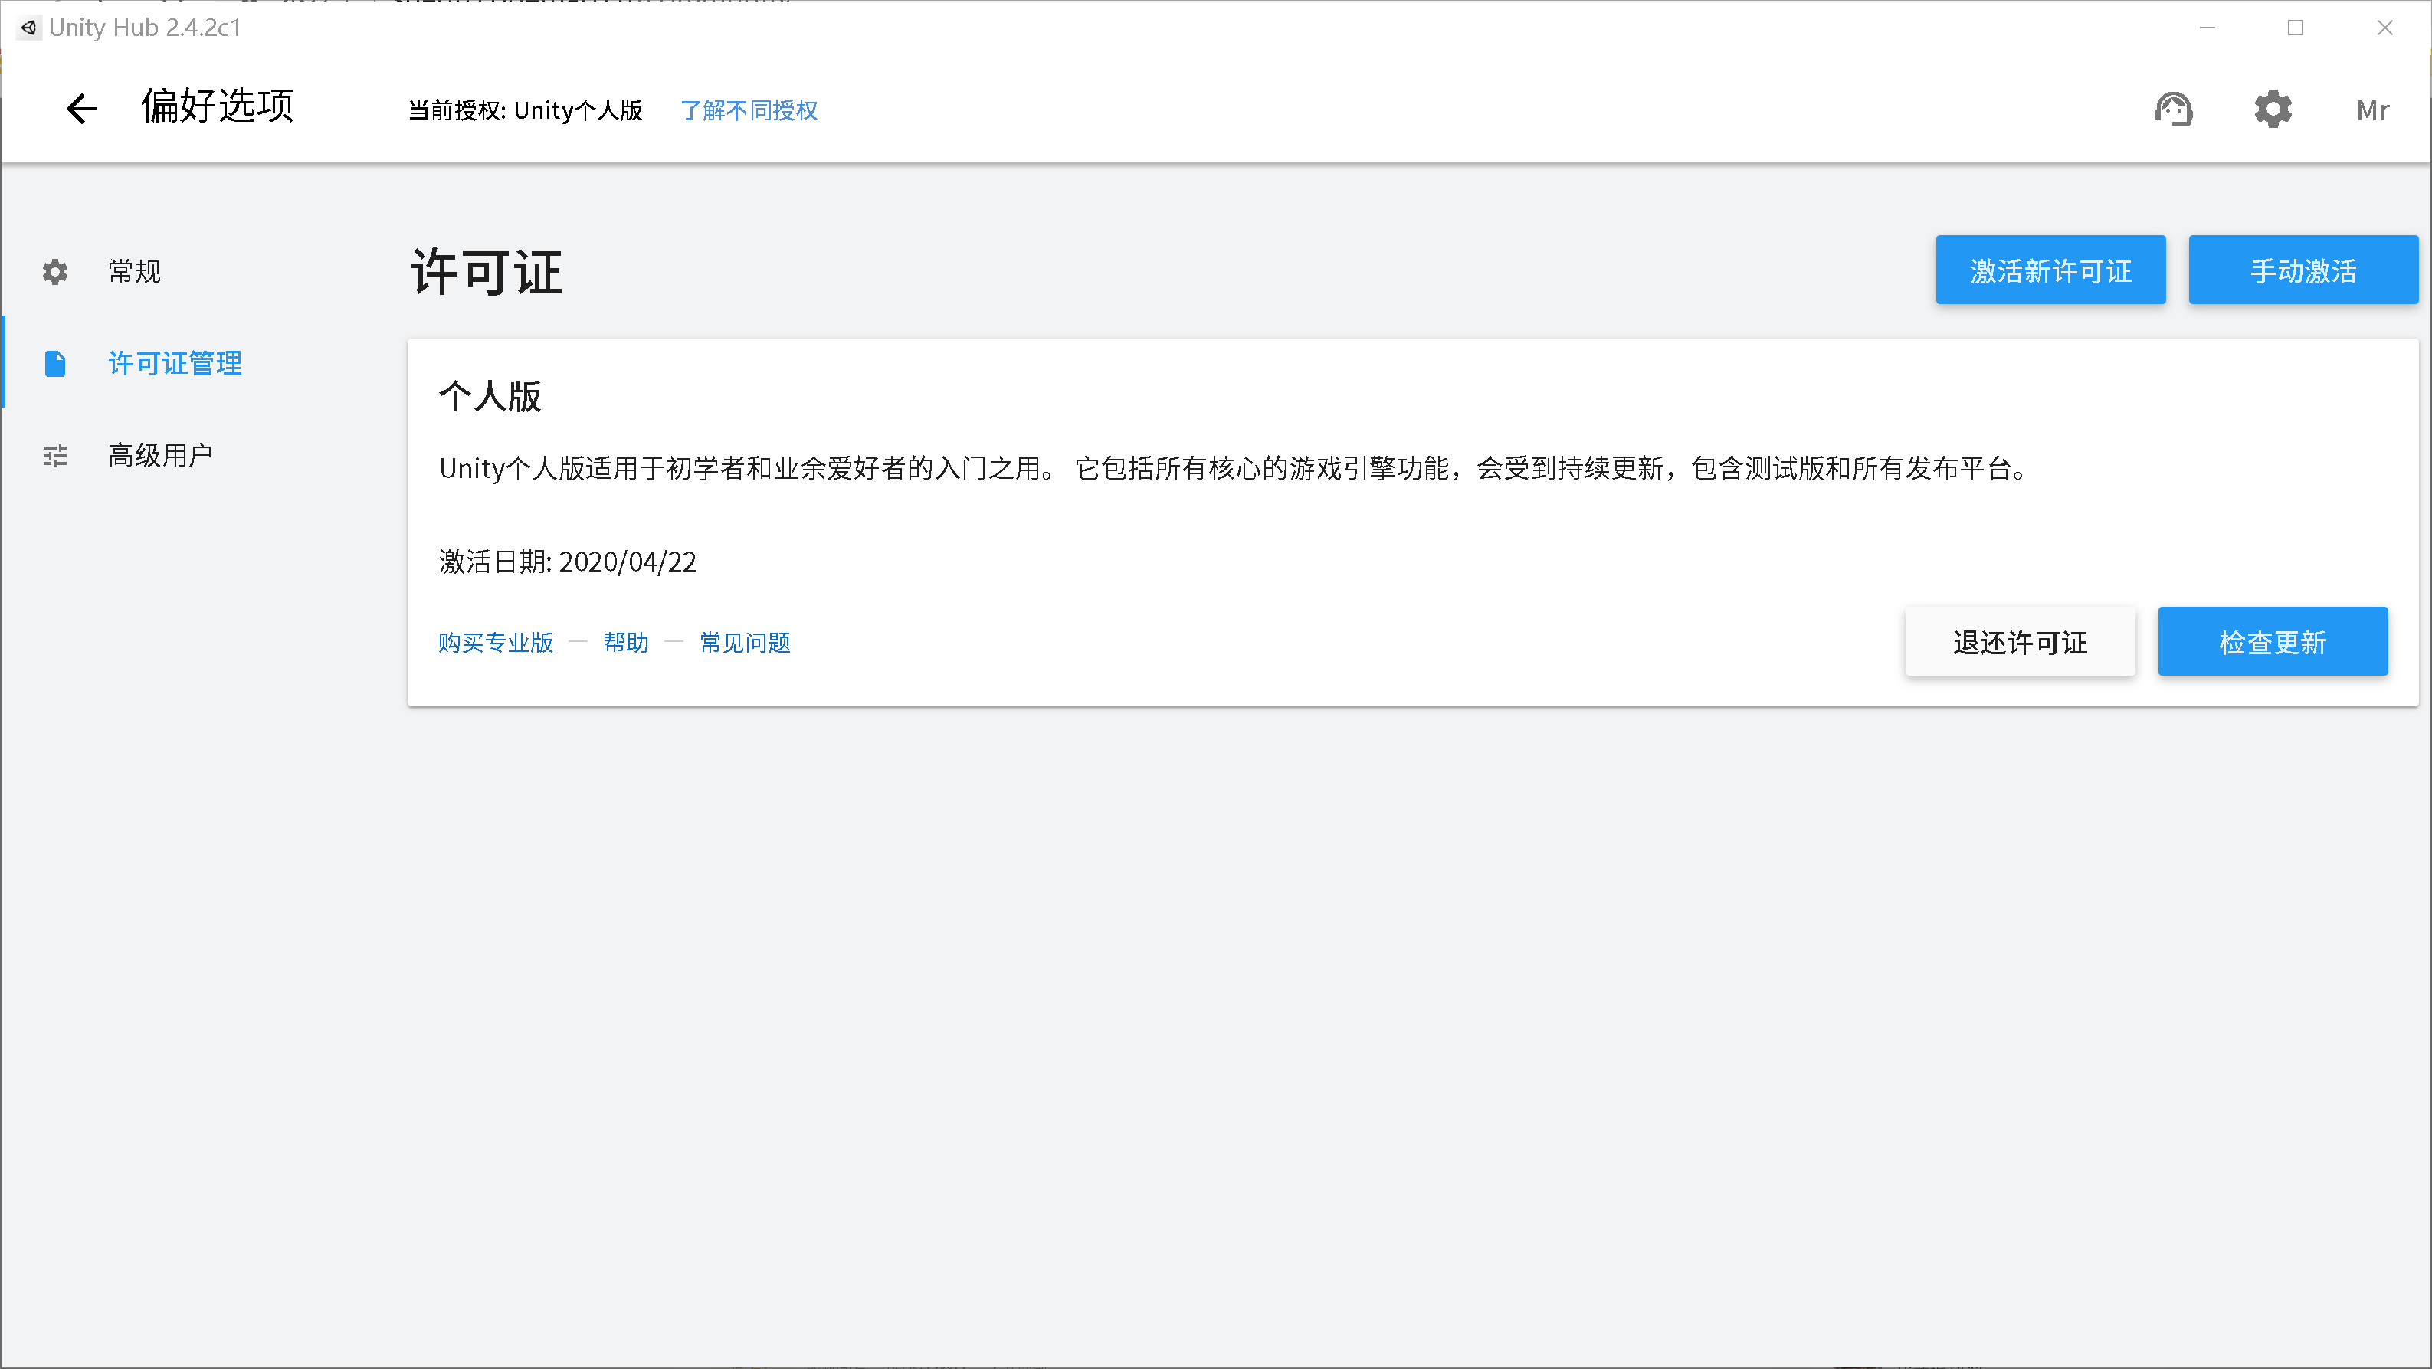The height and width of the screenshot is (1369, 2432).
Task: Open the 购买专业版 link
Action: click(496, 643)
